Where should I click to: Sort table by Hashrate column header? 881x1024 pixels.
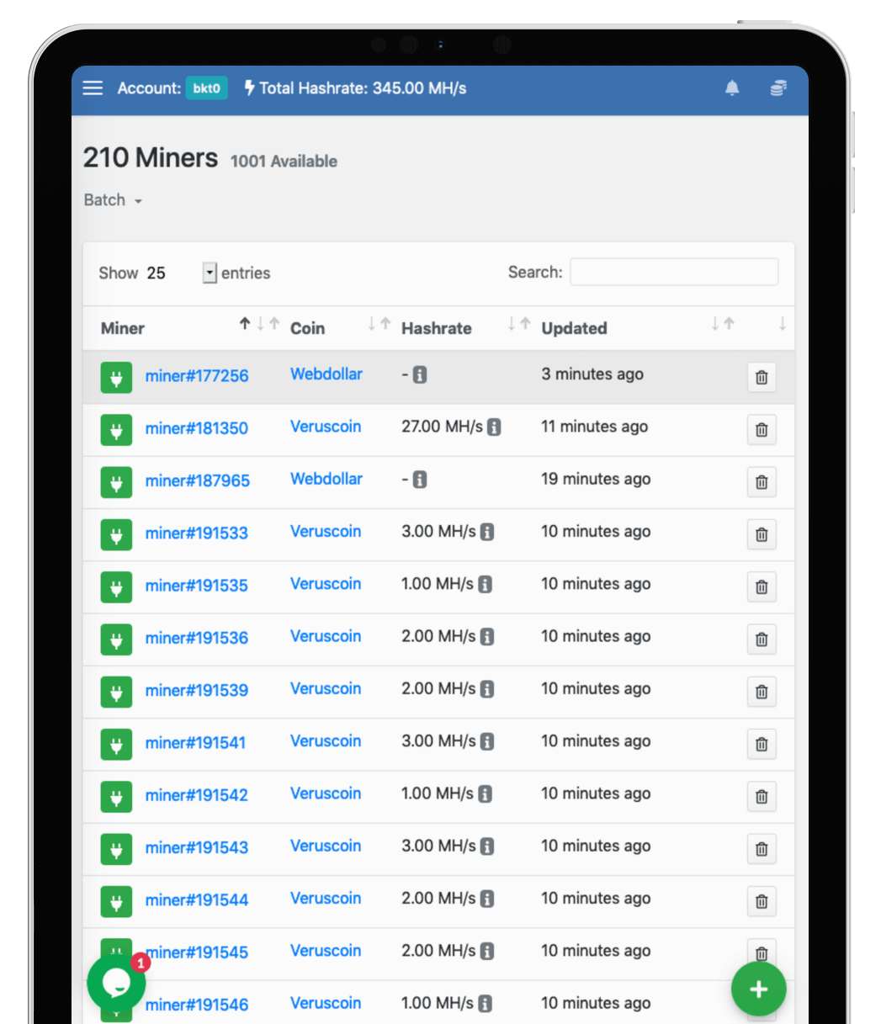pyautogui.click(x=436, y=328)
